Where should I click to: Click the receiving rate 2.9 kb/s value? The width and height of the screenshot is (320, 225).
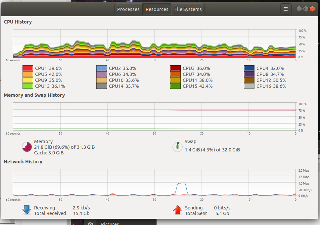click(x=81, y=208)
